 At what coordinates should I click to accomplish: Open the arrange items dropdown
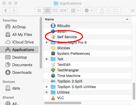click(75, 10)
